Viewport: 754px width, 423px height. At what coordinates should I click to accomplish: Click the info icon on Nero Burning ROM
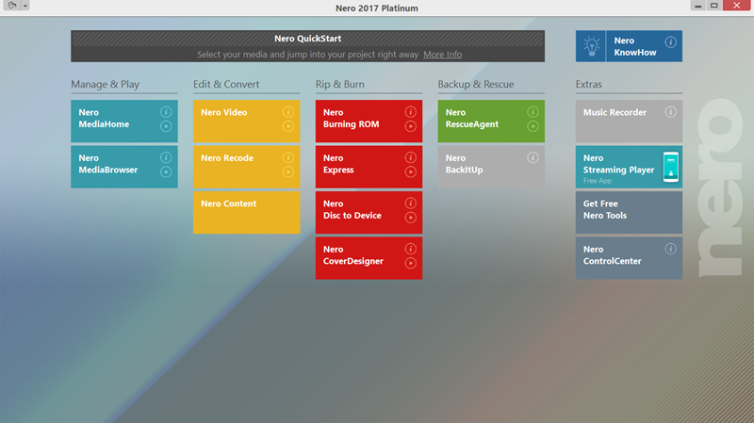(x=410, y=112)
